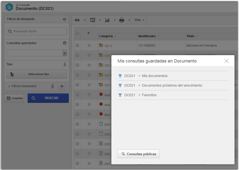Viewport: 239px width, 170px height.
Task: Mark row 1211000003 as favorite star
Action: click(x=89, y=45)
